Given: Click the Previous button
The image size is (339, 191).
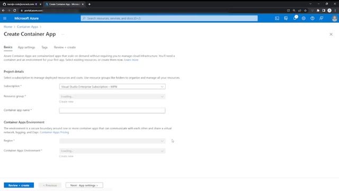Looking at the screenshot, I should (50, 185).
